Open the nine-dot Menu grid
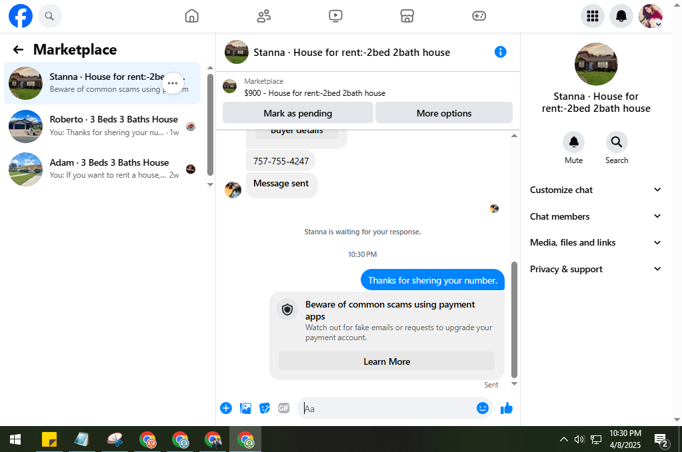682x452 pixels. pyautogui.click(x=593, y=16)
